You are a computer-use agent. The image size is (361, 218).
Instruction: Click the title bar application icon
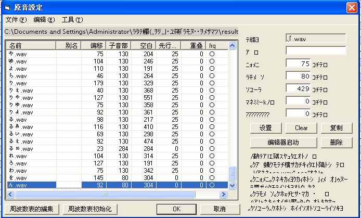coord(8,8)
